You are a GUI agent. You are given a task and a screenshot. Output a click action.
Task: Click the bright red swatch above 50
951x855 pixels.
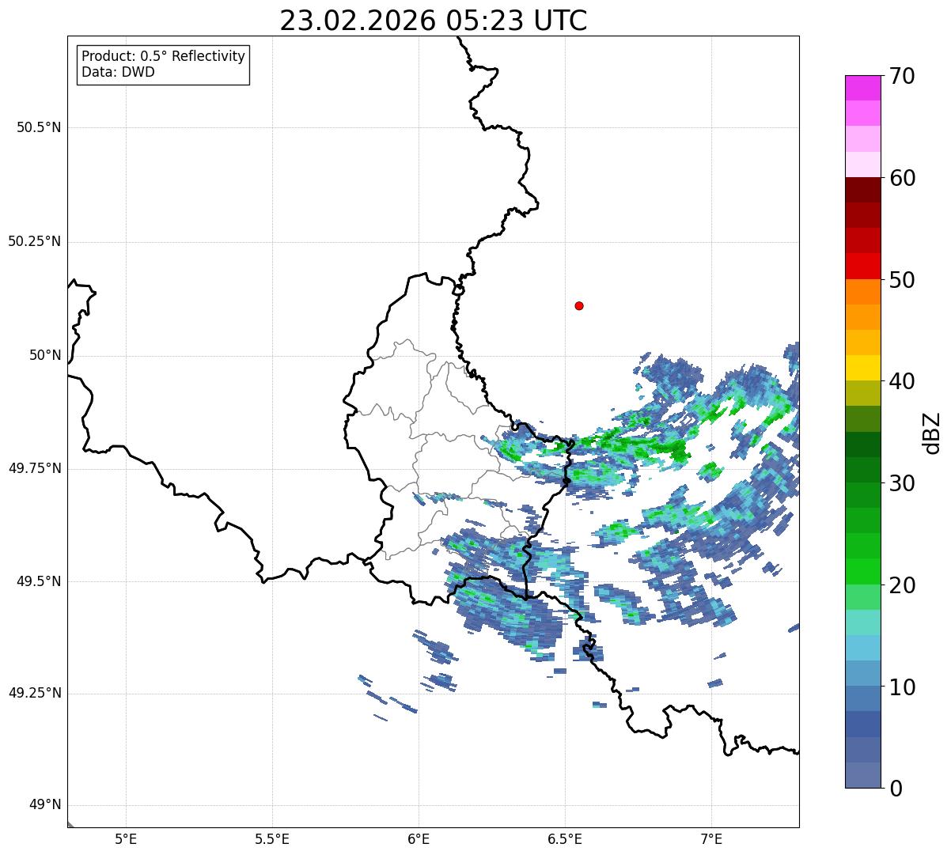pos(863,267)
